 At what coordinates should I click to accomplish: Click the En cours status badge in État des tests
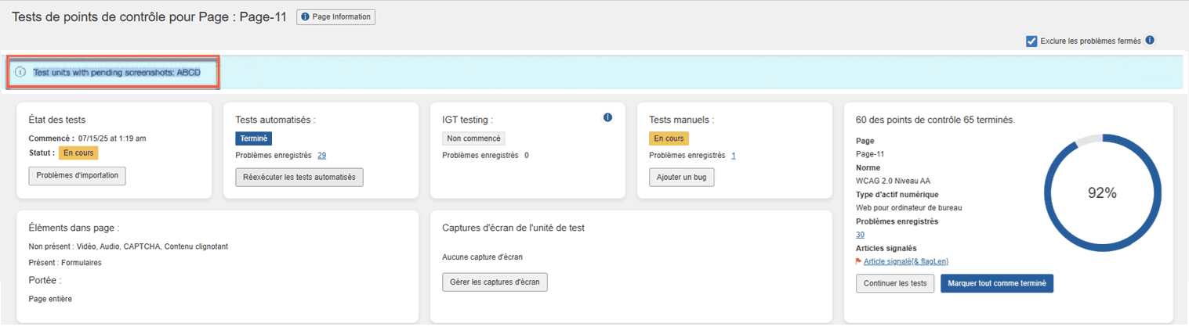(78, 153)
